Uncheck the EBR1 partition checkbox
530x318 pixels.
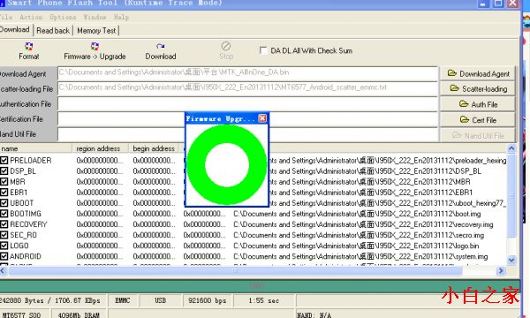[4, 193]
